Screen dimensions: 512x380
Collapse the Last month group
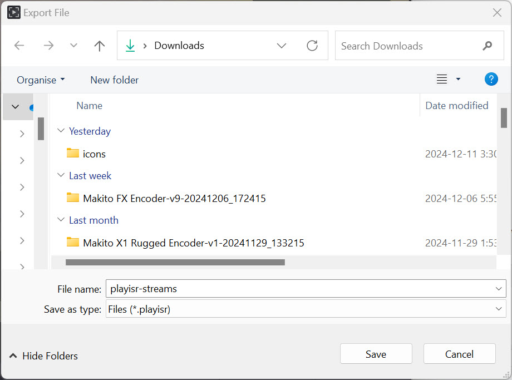click(61, 220)
